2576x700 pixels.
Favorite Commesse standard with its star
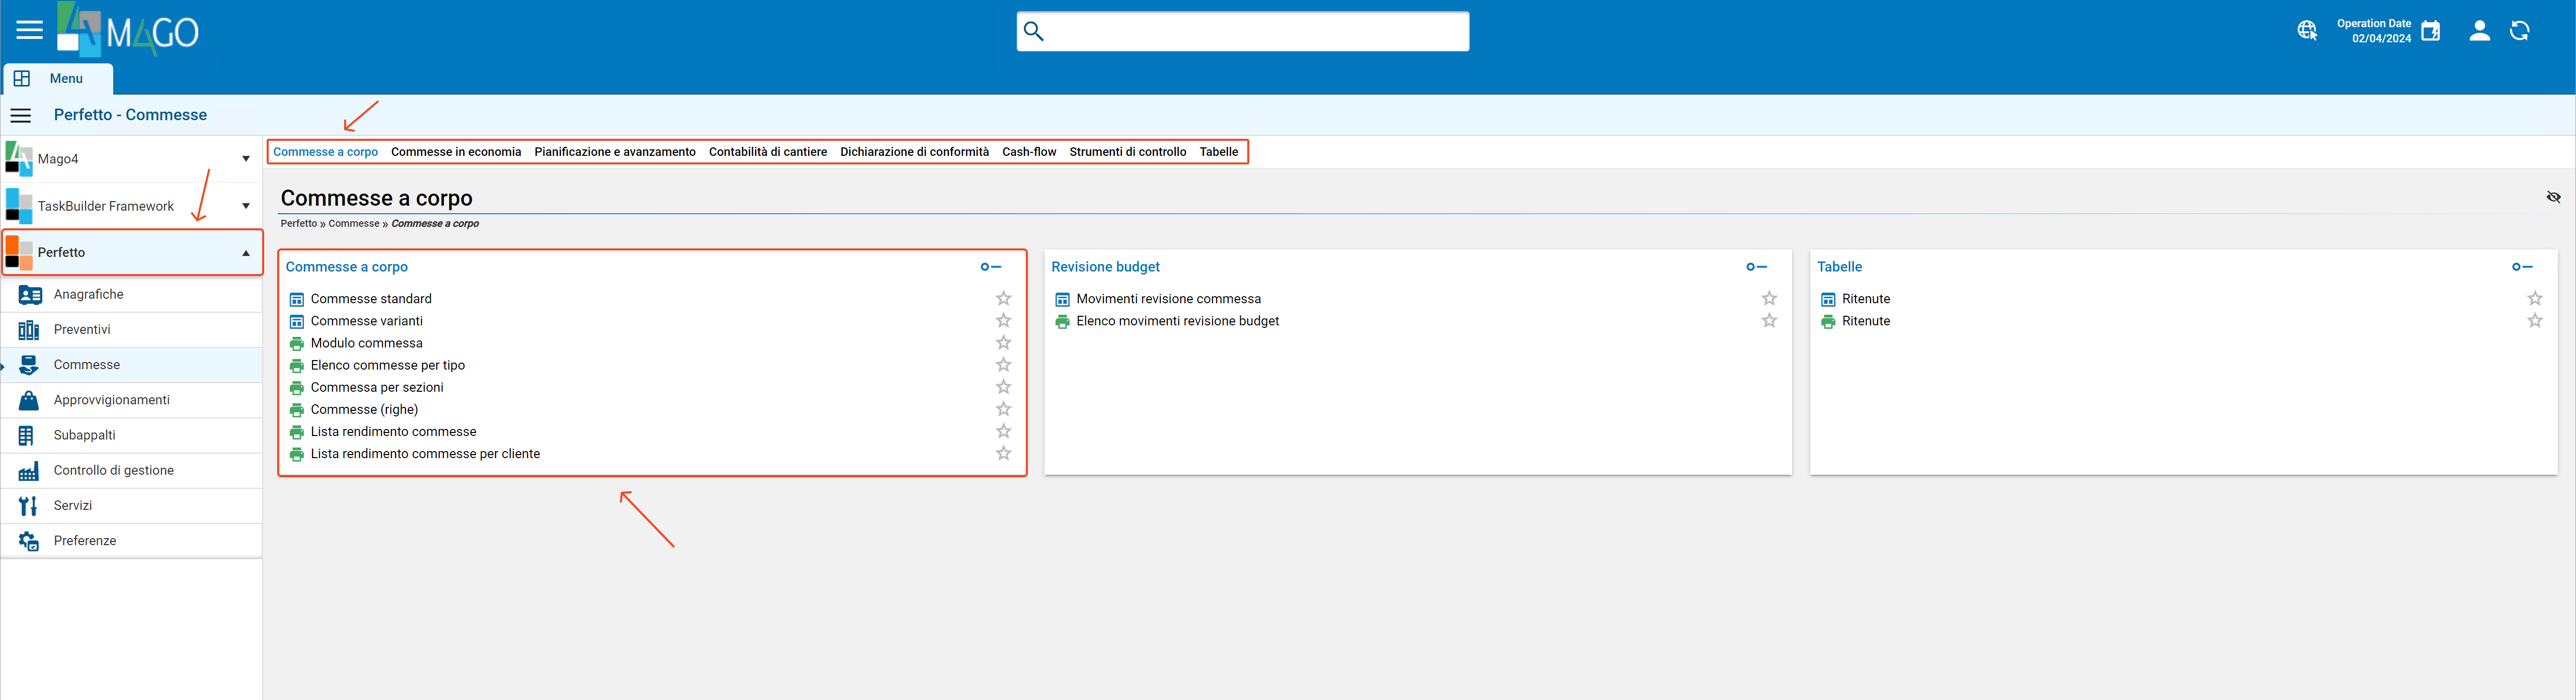click(1003, 298)
